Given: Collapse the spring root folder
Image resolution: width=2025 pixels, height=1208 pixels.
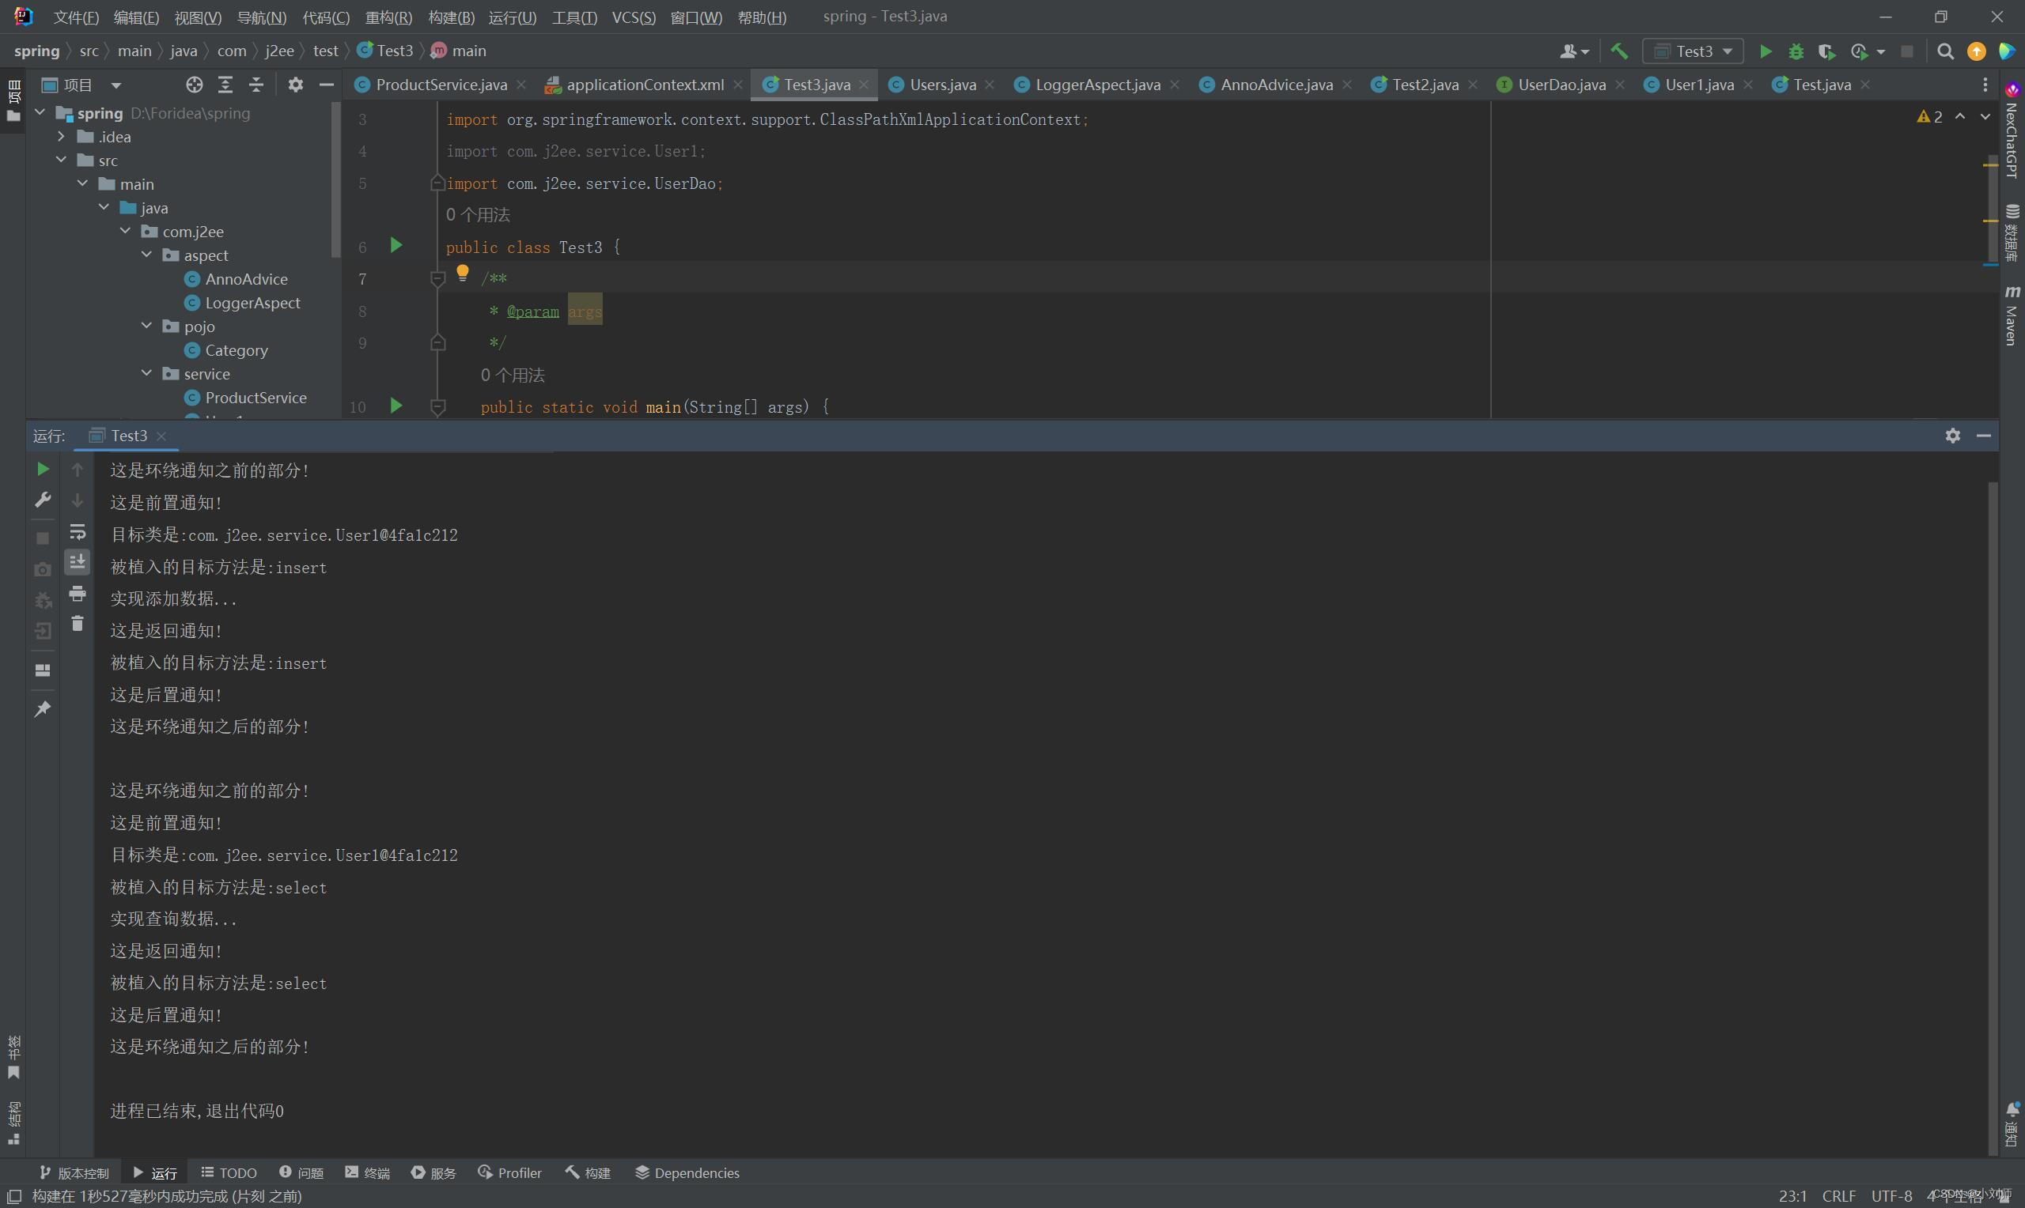Looking at the screenshot, I should click(40, 112).
